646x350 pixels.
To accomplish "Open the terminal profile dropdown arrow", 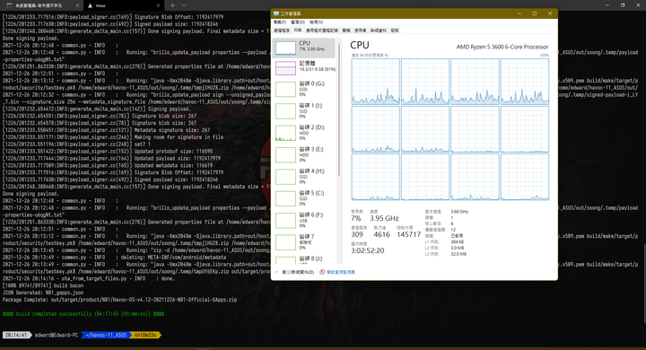I will [x=184, y=5].
